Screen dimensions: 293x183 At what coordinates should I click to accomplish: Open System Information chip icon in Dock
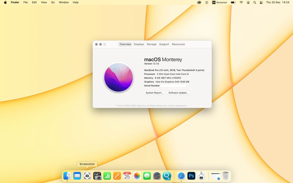(201, 176)
